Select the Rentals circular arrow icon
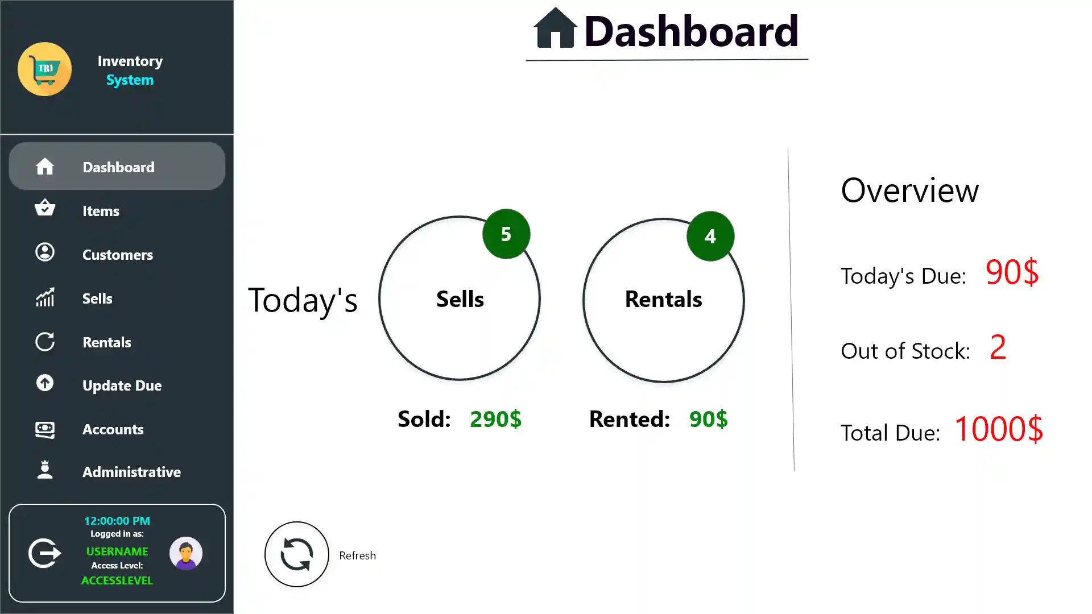 [44, 342]
